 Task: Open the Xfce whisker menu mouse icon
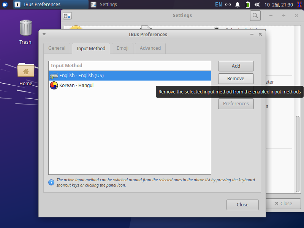[x=5, y=4]
